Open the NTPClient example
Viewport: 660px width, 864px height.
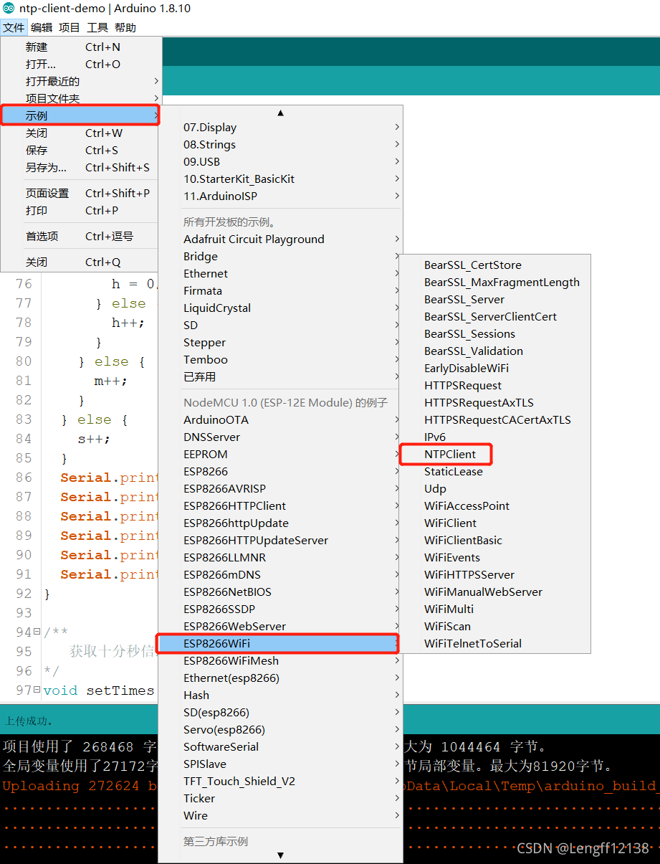(x=494, y=454)
